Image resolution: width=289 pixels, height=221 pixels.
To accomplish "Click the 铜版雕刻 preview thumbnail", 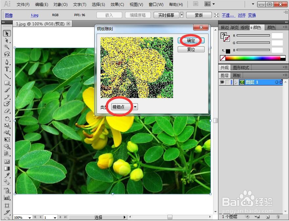I will (137, 67).
